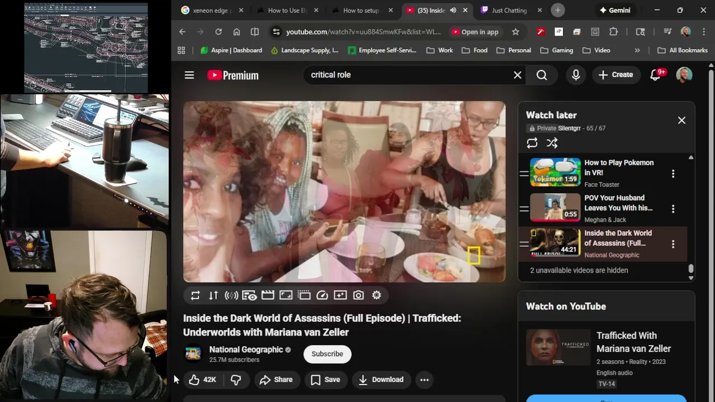Click the Trafficked show poster thumbnail
This screenshot has width=715, height=402.
point(558,347)
